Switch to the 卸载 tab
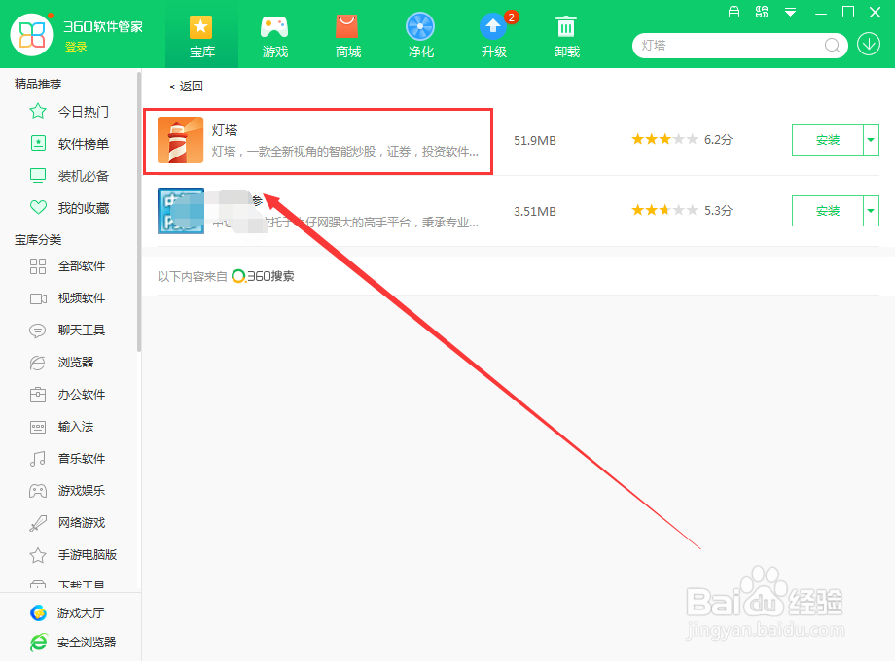Image resolution: width=895 pixels, height=661 pixels. pos(567,37)
